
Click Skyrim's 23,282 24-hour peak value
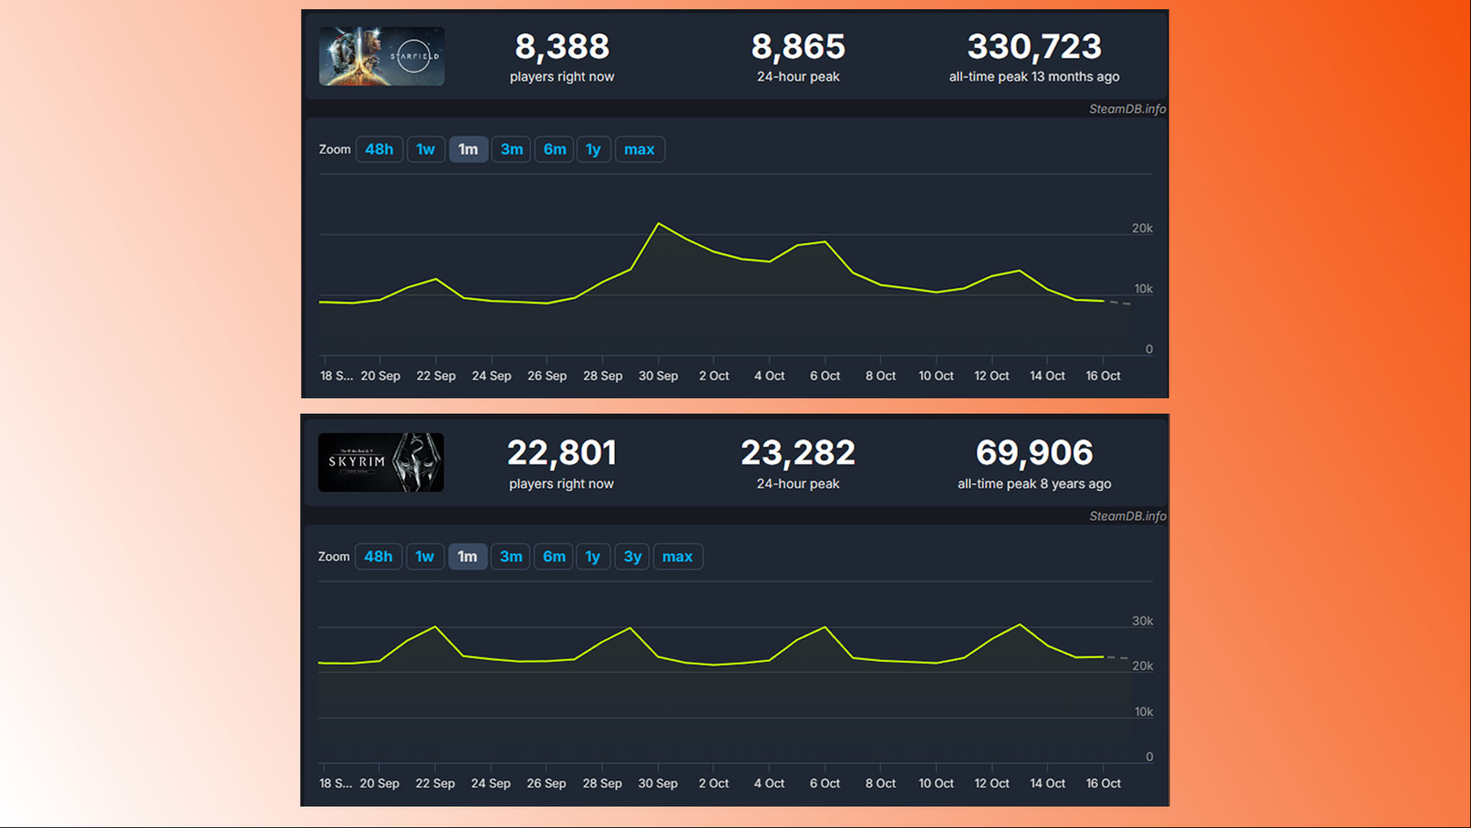798,453
